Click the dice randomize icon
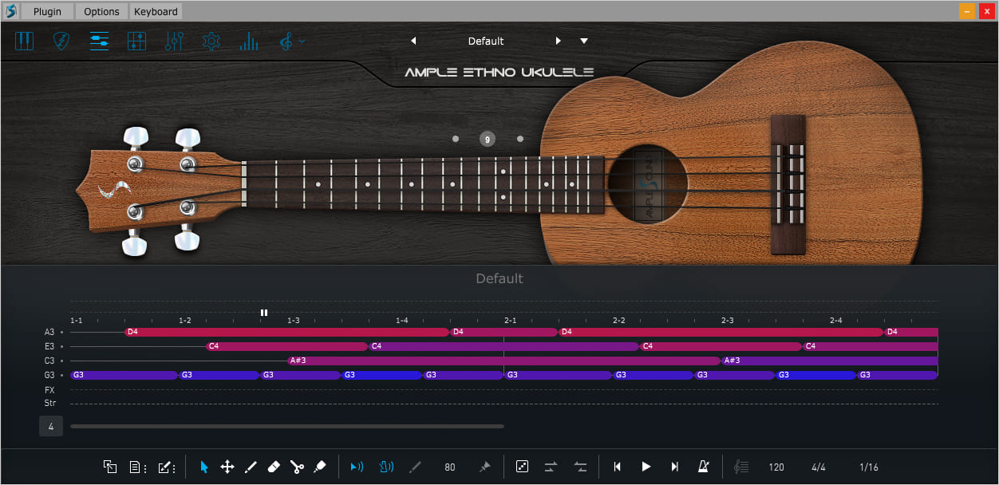 (x=522, y=467)
